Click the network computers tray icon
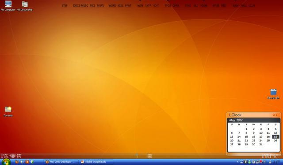283x165 pixels. pyautogui.click(x=241, y=162)
